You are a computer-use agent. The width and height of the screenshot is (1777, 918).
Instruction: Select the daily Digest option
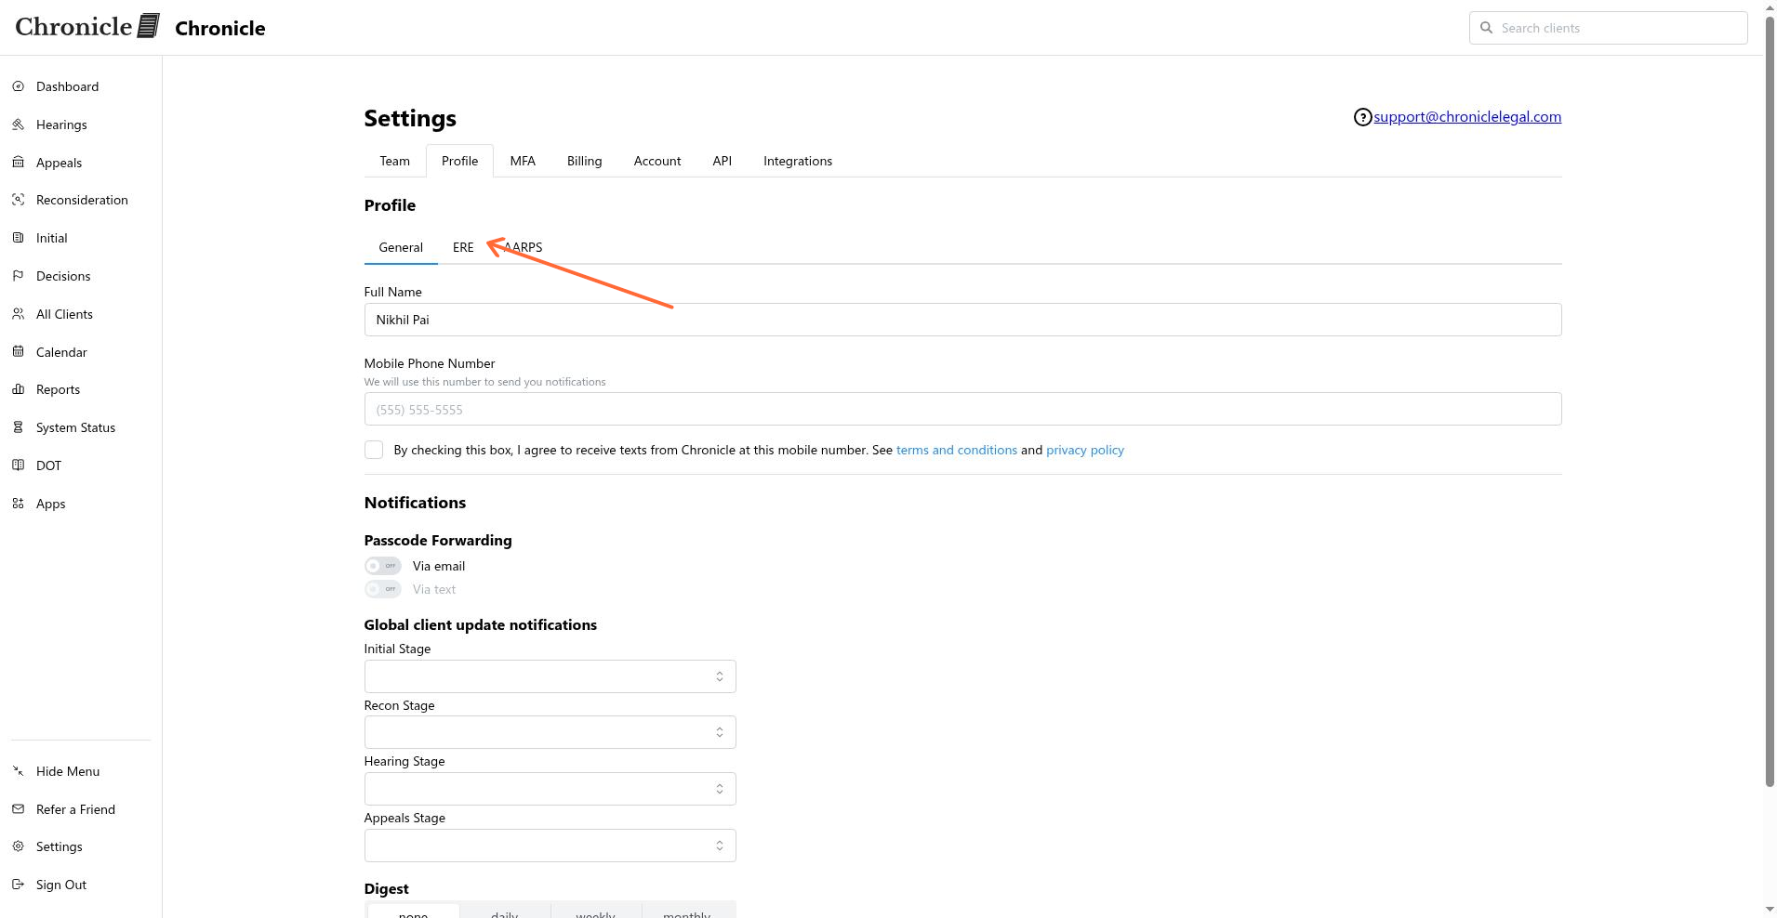pos(505,912)
